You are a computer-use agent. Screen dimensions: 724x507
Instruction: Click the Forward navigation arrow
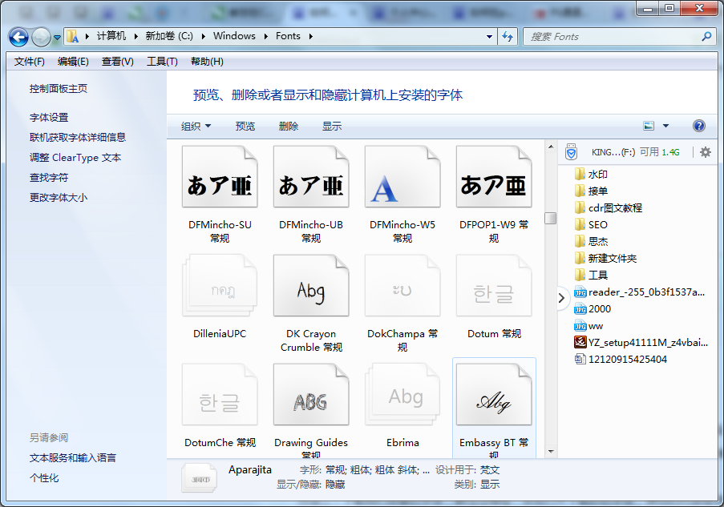(41, 37)
